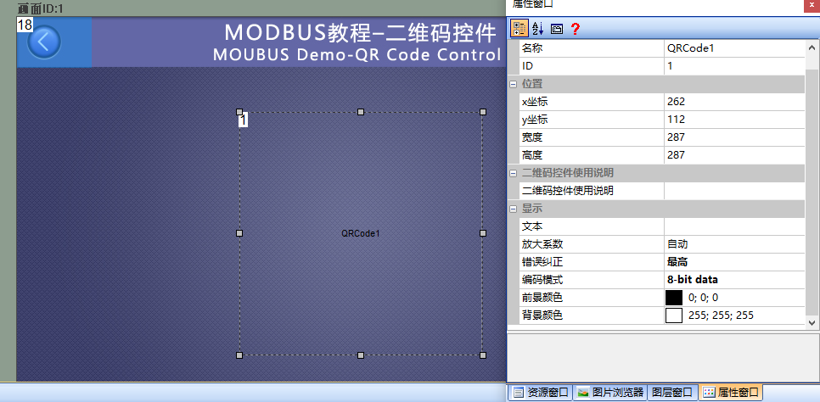Viewport: 820px width, 402px height.
Task: Click the properties panel scroll down arrow
Action: (x=812, y=323)
